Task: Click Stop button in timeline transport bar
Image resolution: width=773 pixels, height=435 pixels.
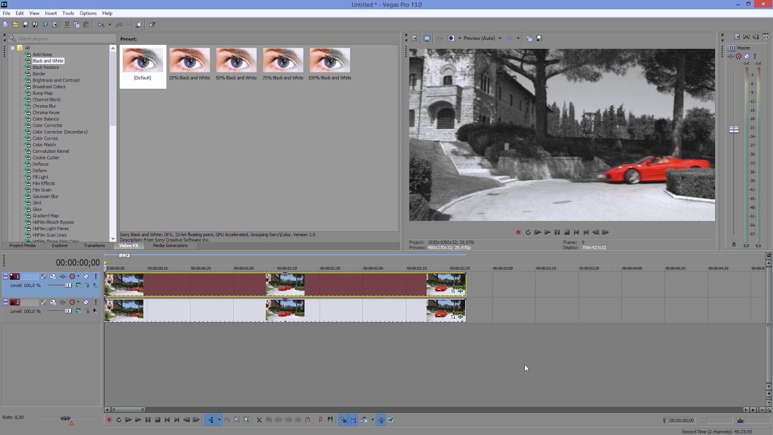Action: tap(158, 420)
